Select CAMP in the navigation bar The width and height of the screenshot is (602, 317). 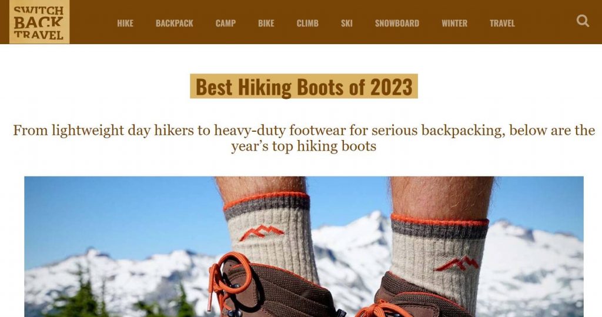click(226, 23)
